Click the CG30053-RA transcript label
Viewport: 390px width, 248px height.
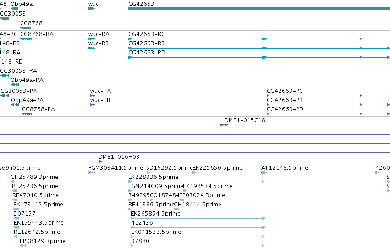pos(19,71)
